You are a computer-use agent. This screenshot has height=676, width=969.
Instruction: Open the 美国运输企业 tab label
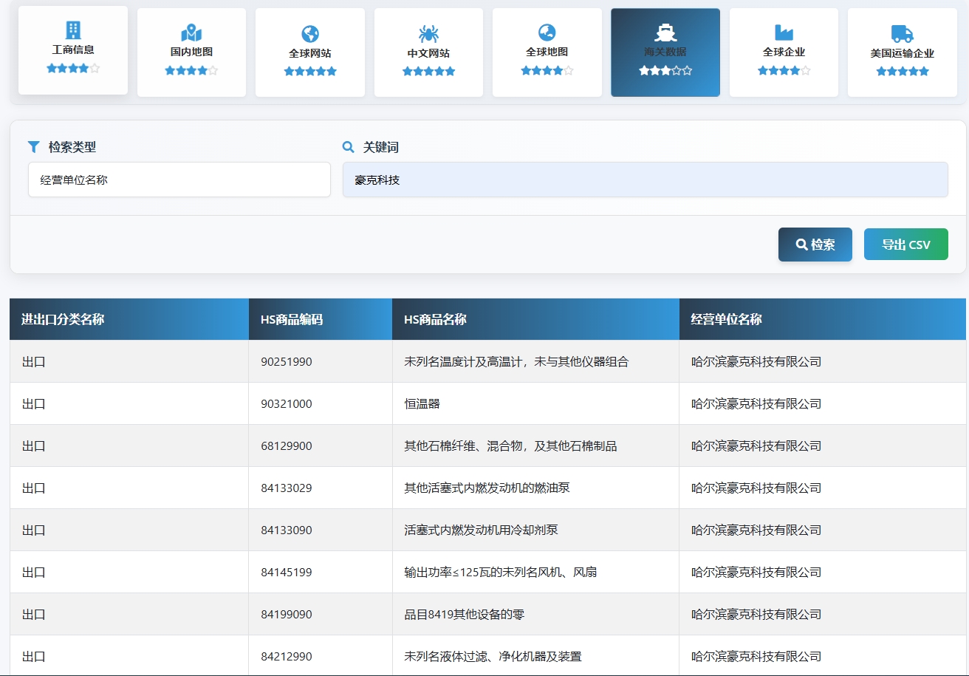[903, 53]
